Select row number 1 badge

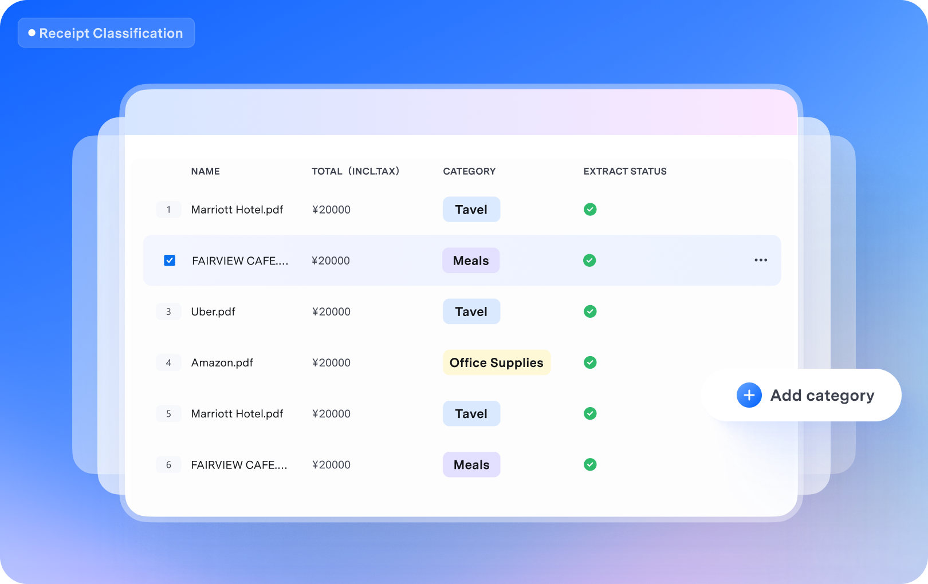click(x=168, y=210)
